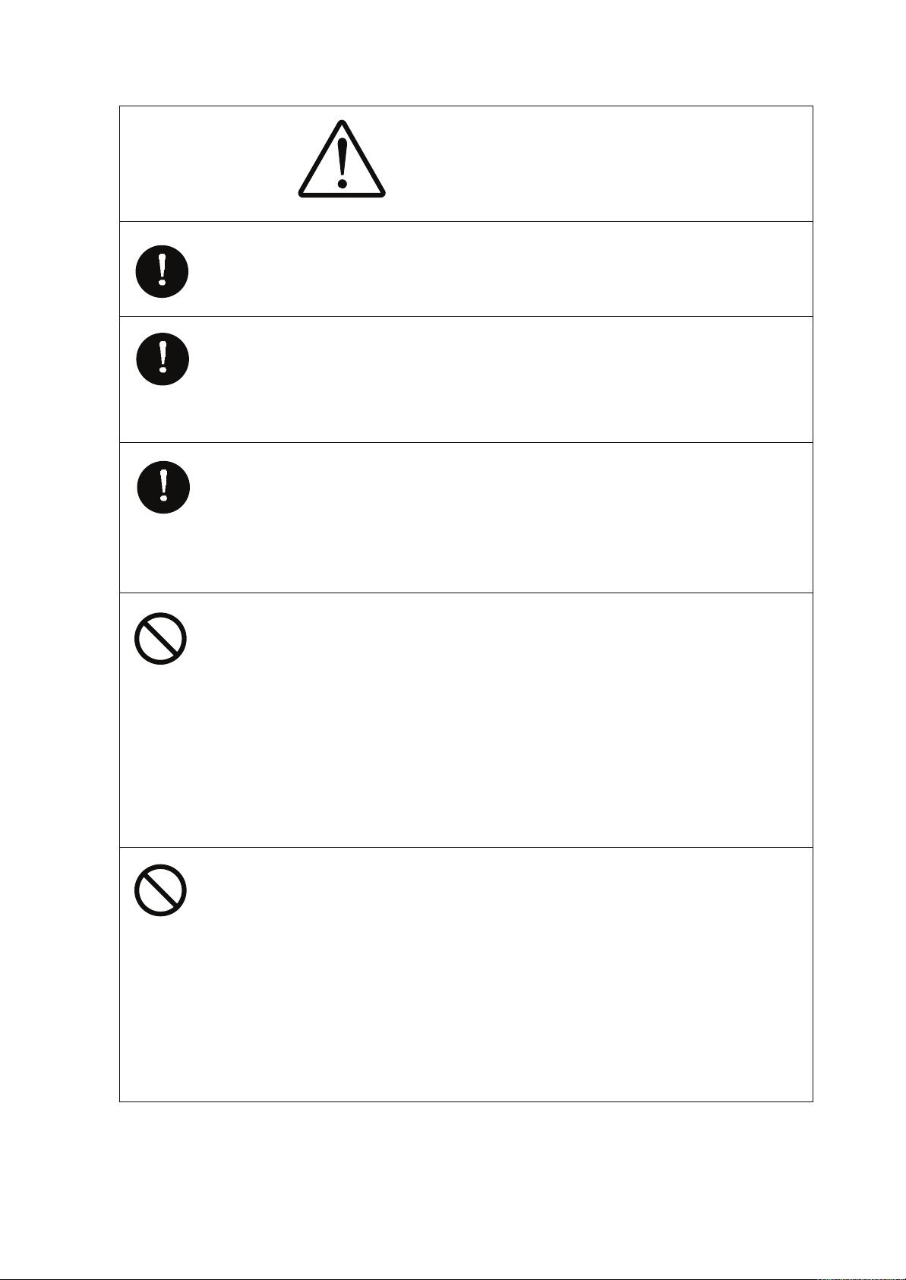Click divider between first and second exclamation rows

pos(466,316)
